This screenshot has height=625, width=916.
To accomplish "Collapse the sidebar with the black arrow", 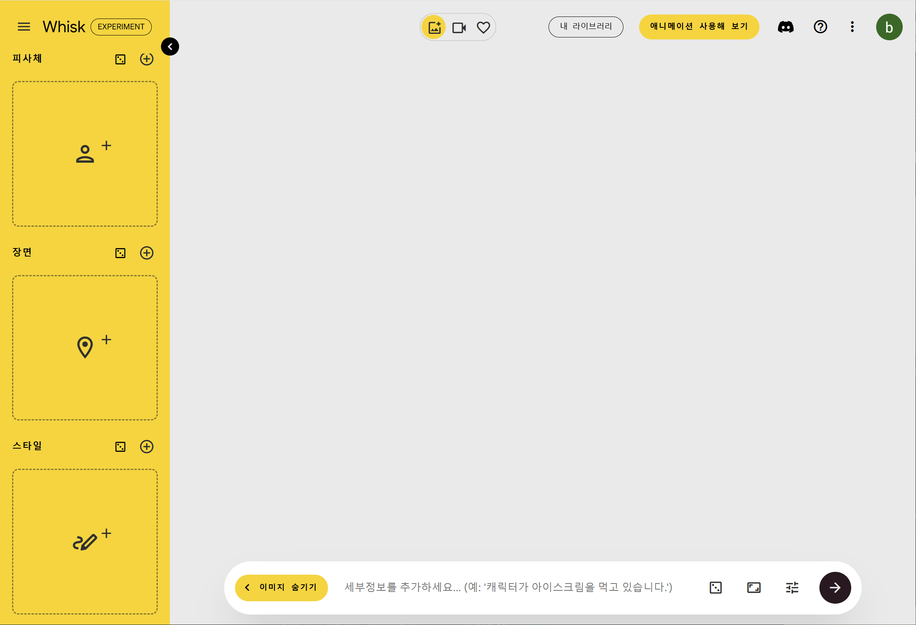I will [170, 47].
